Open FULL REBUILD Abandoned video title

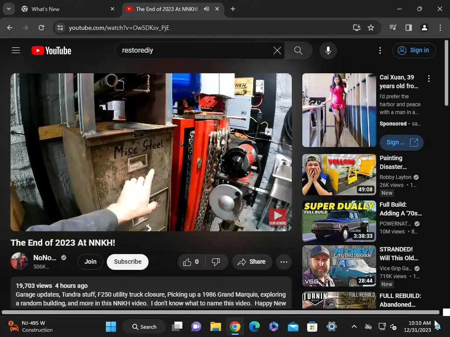click(400, 300)
